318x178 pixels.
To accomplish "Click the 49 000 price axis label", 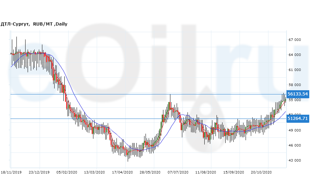I will [x=295, y=130].
